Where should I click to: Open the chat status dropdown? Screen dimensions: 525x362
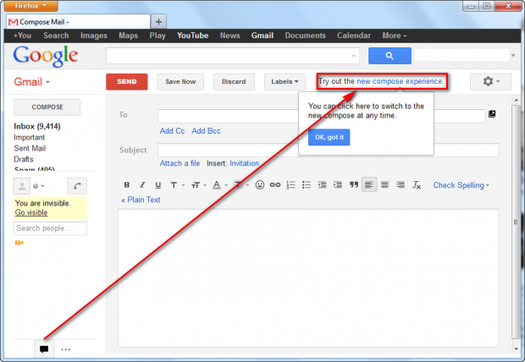pyautogui.click(x=38, y=186)
